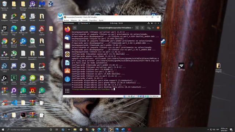Image resolution: width=235 pixels, height=132 pixels.
Task: Open Chrome from the Windows taskbar
Action: click(93, 129)
